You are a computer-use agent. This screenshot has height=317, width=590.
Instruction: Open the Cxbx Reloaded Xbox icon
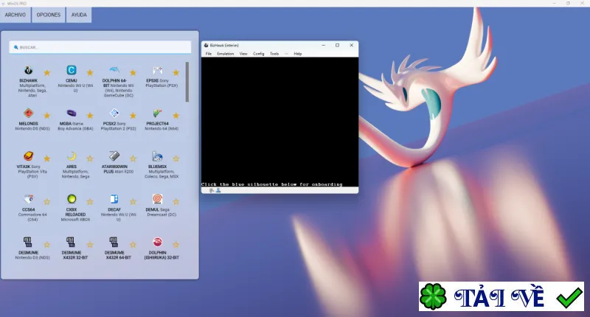[x=72, y=199]
